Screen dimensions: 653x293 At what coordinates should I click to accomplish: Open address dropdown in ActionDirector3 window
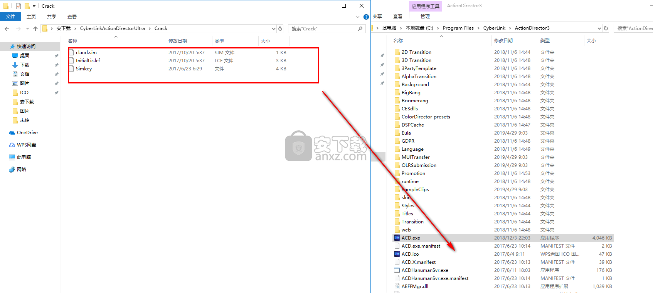pyautogui.click(x=599, y=28)
